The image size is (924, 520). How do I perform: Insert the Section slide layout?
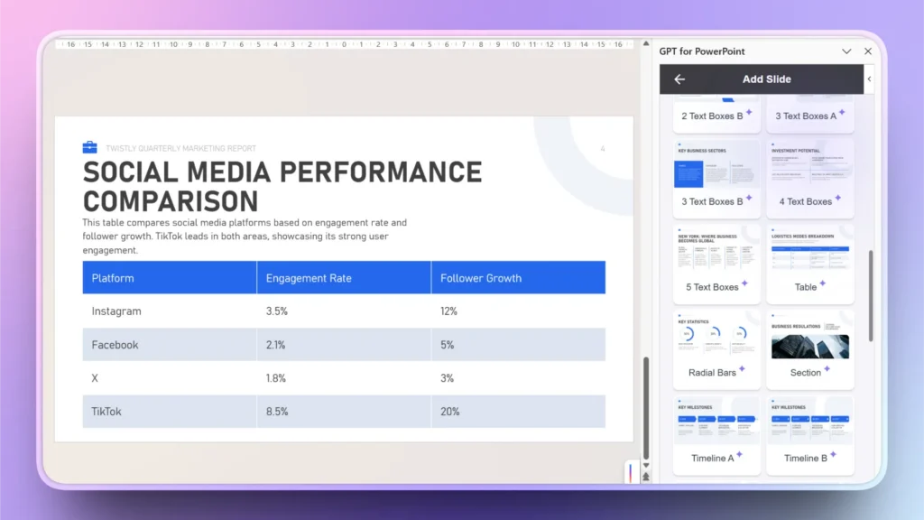point(810,349)
